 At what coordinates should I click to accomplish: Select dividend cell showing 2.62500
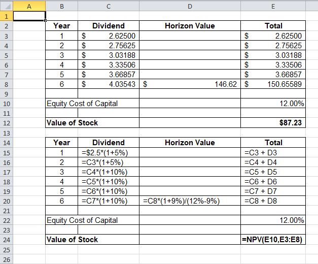(109, 36)
